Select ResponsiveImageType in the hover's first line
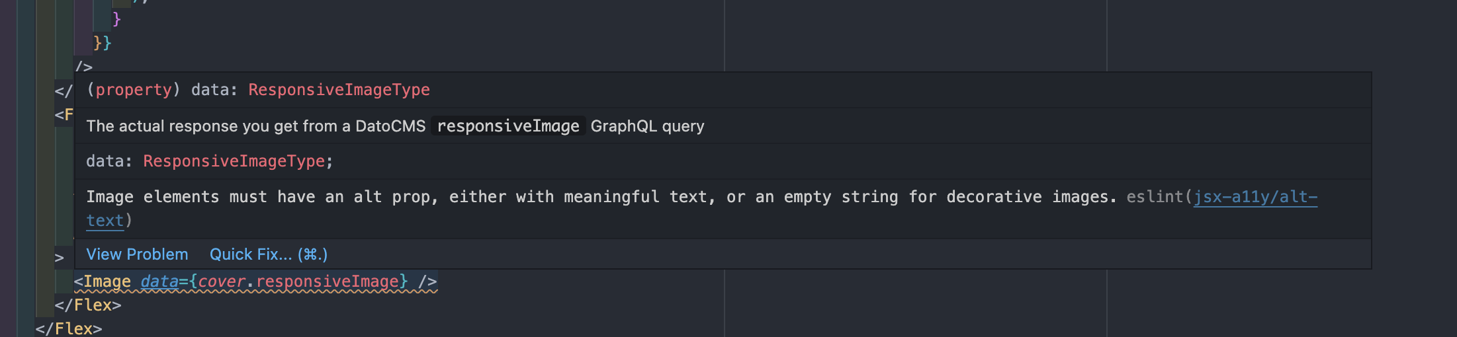Screen dimensions: 1457x337 pos(339,90)
